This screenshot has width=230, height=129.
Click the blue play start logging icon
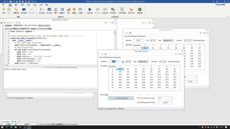click(90, 10)
